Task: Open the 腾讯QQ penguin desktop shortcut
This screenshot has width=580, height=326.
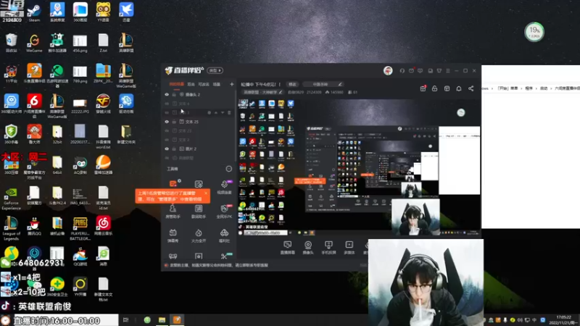Action: click(34, 226)
